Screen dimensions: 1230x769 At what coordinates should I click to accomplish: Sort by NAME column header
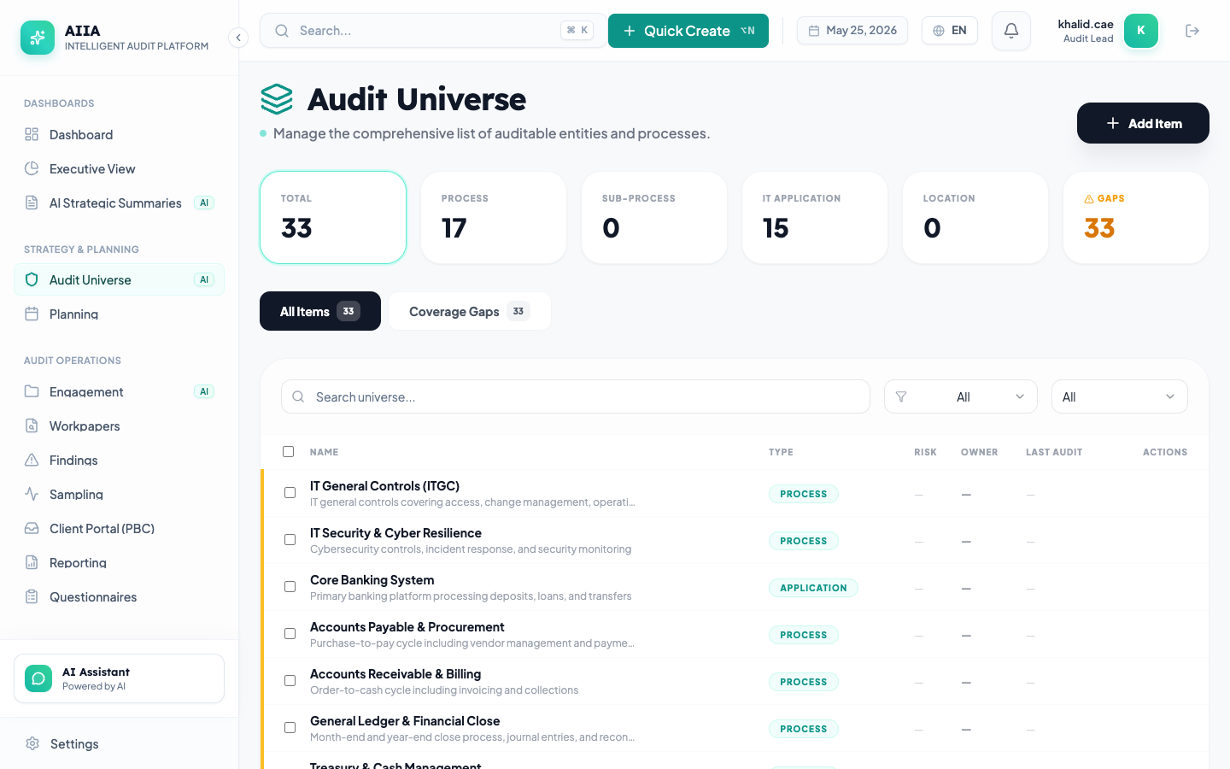(x=324, y=452)
